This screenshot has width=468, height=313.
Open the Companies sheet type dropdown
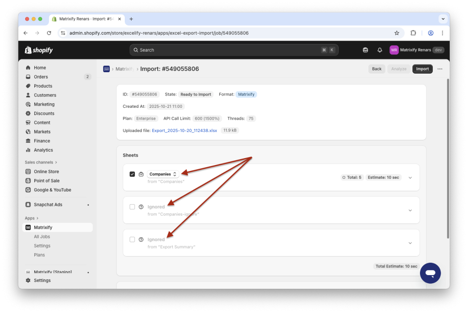tap(162, 174)
